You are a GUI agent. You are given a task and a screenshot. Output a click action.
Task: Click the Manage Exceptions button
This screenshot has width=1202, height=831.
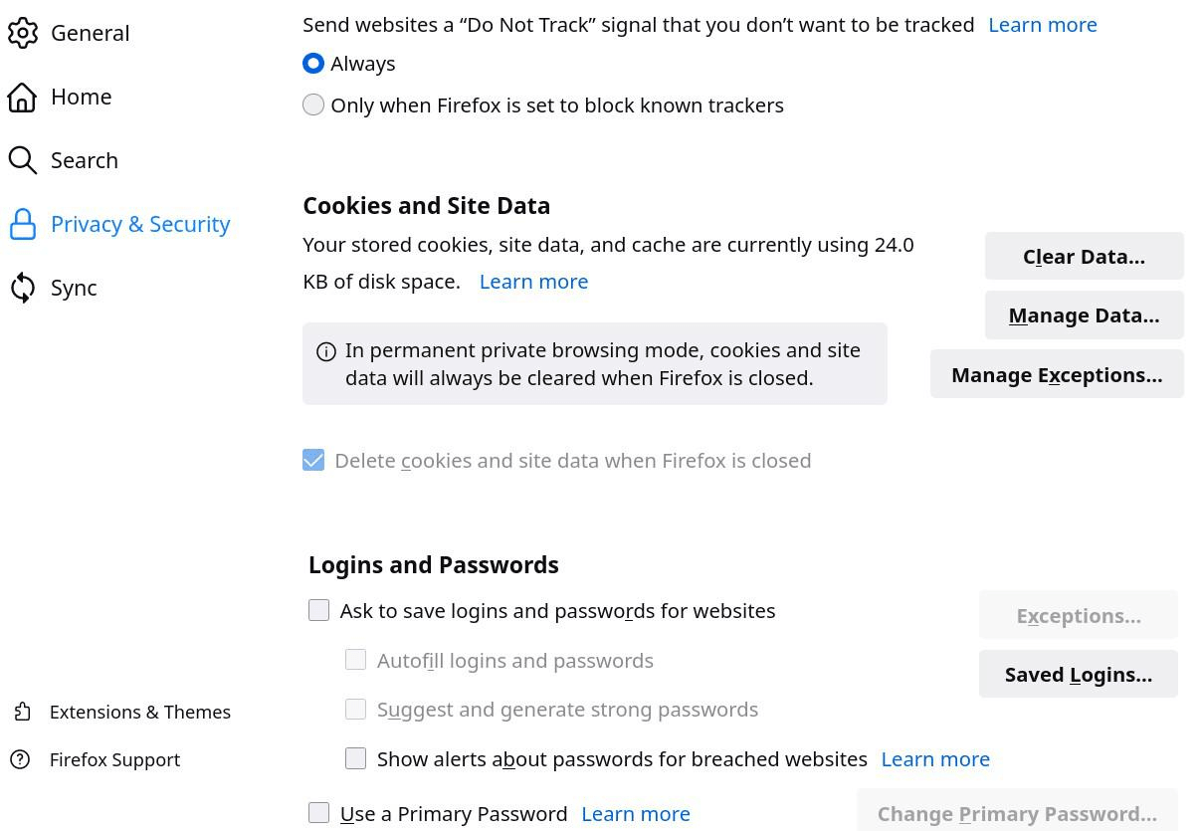1056,374
